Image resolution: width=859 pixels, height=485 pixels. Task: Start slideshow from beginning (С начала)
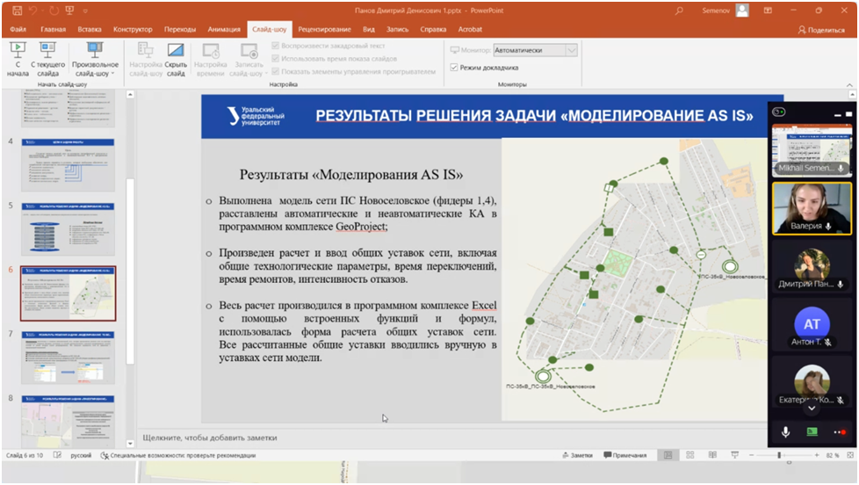click(18, 59)
